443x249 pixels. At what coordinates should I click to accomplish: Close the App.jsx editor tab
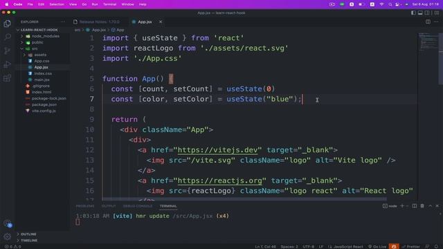click(161, 21)
